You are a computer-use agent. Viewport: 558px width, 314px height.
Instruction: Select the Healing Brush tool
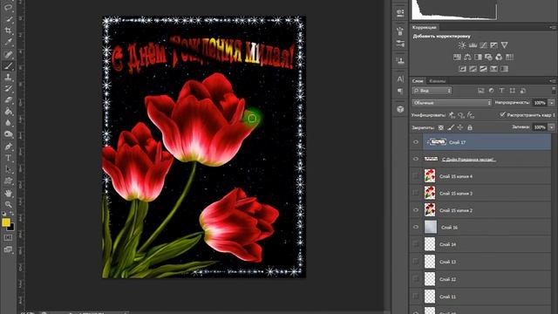point(8,54)
